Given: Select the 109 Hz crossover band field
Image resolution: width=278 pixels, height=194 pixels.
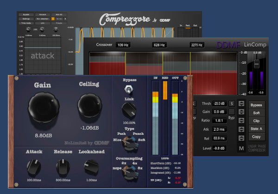Looking at the screenshot, I should click(123, 45).
